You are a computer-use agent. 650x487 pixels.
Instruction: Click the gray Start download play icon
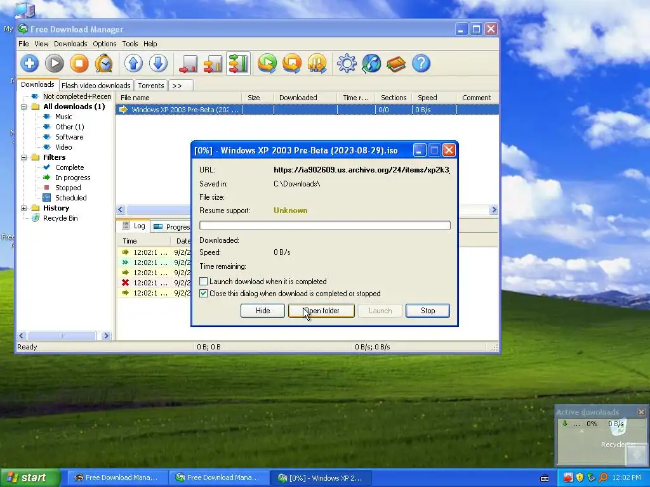(x=55, y=63)
